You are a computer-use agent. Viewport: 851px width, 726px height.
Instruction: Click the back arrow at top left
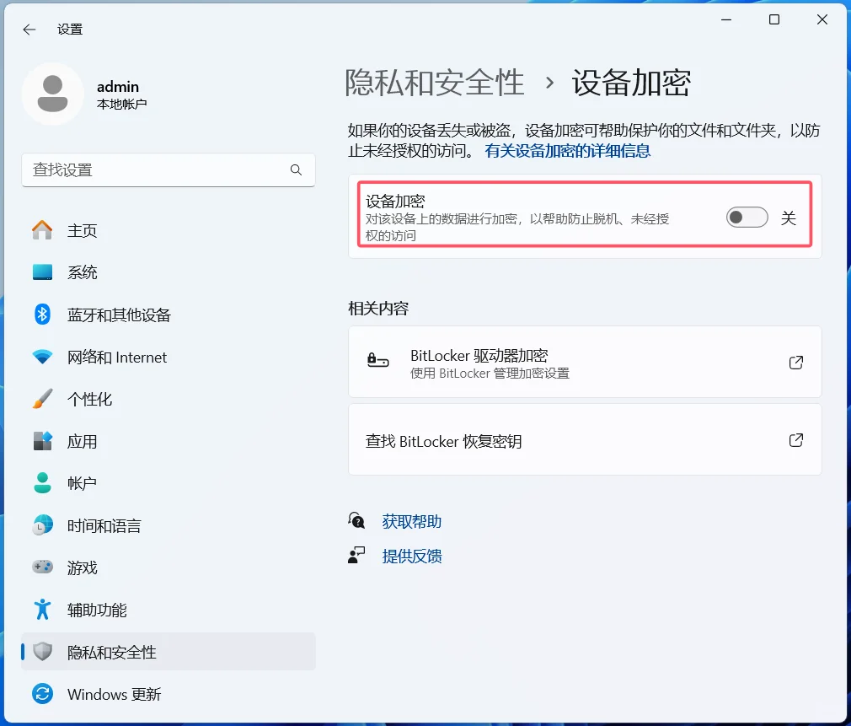tap(29, 29)
